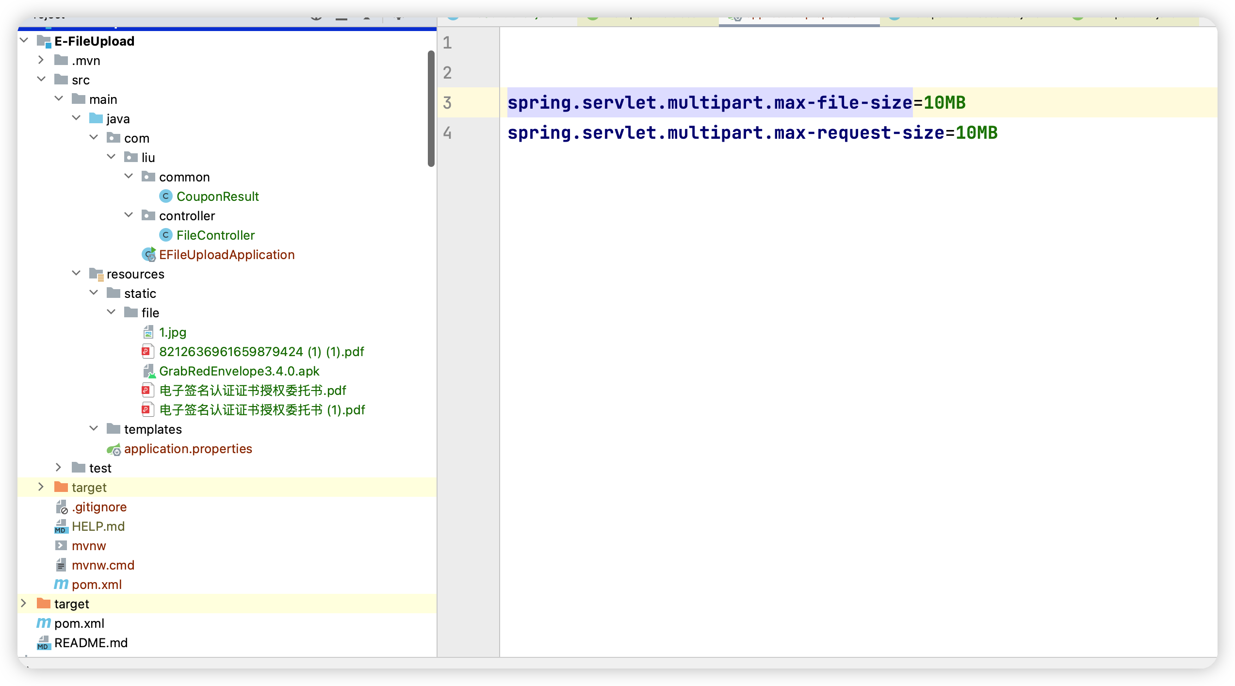Expand the outer target folder at bottom
1235x686 pixels.
[24, 603]
